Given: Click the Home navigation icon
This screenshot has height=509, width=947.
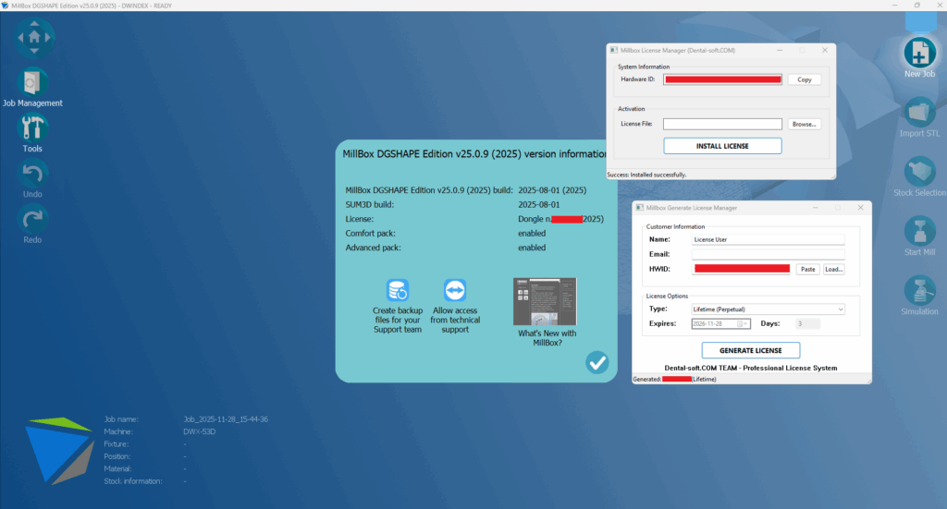Looking at the screenshot, I should (x=34, y=37).
